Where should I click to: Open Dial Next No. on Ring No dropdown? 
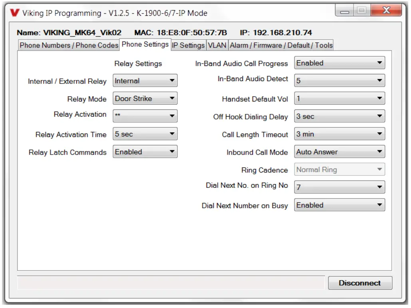pos(339,187)
